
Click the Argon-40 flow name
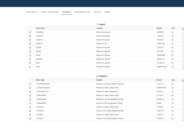coord(39,44)
